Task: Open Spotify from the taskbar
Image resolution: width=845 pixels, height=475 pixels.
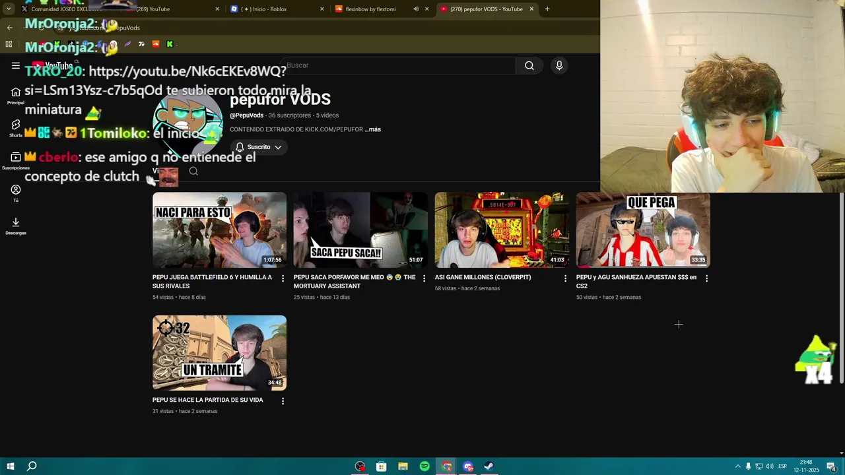Action: tap(424, 466)
